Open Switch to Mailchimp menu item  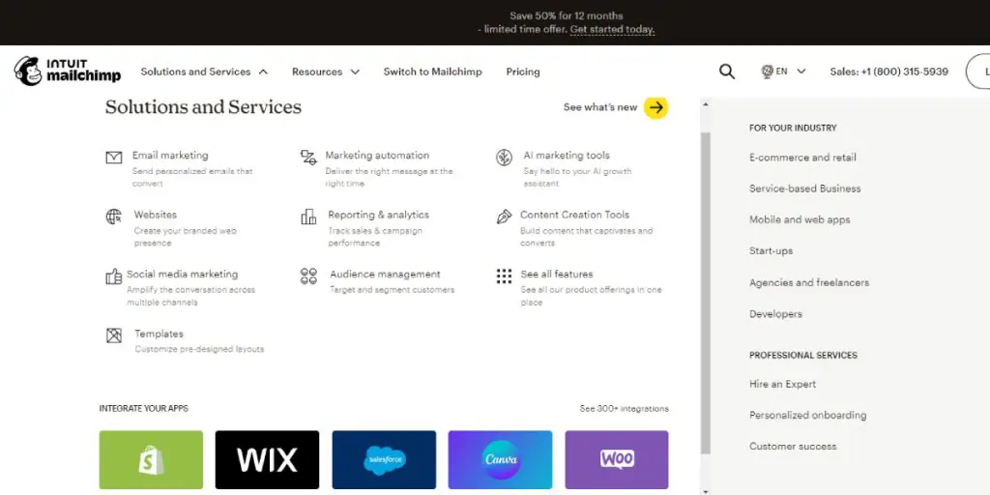[x=432, y=72]
